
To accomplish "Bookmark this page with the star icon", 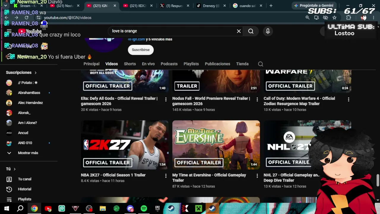I will [x=334, y=18].
